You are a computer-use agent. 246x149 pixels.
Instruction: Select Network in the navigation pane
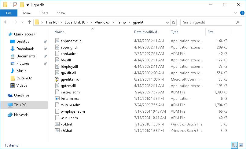pos(21,115)
